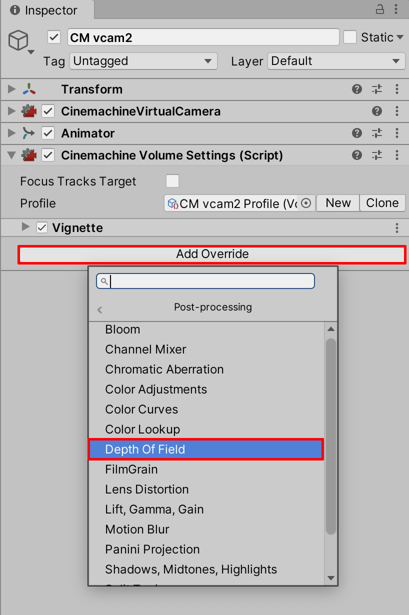The width and height of the screenshot is (409, 615).
Task: Disable the Animator component checkbox
Action: click(x=48, y=133)
